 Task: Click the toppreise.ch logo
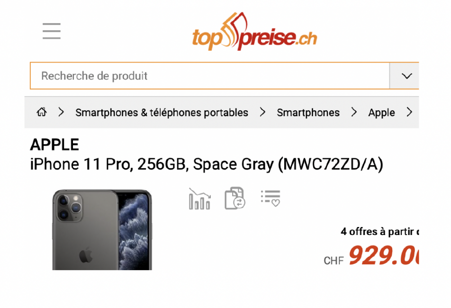[x=254, y=32]
